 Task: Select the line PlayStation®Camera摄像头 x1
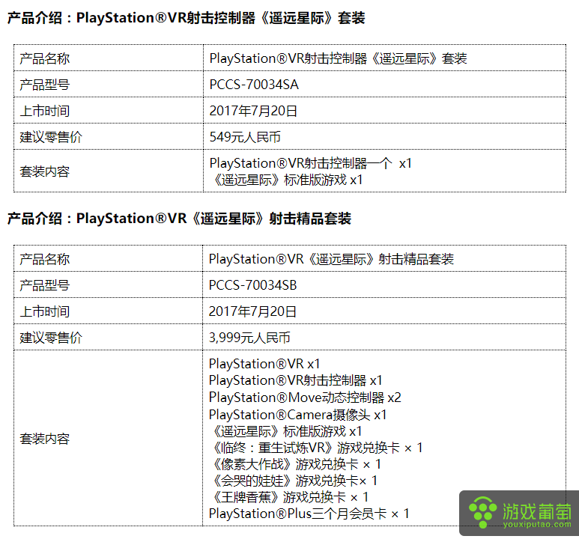(297, 415)
